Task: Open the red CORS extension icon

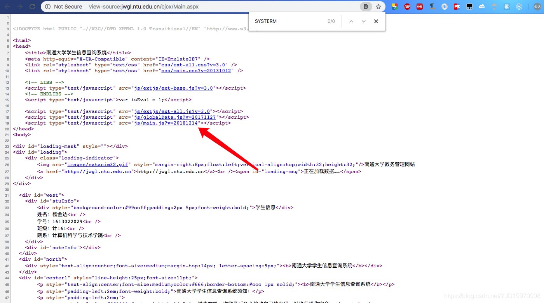Action: click(x=419, y=7)
